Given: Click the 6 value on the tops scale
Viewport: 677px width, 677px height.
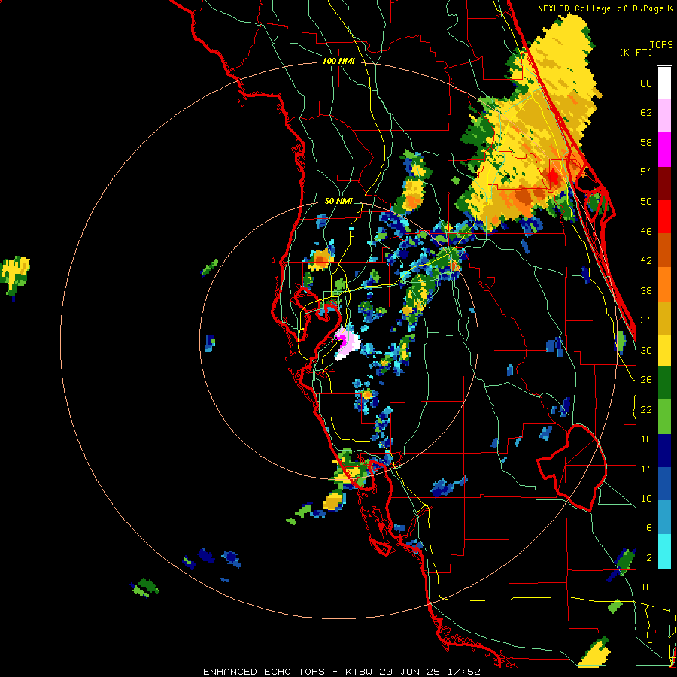Looking at the screenshot, I should 649,528.
